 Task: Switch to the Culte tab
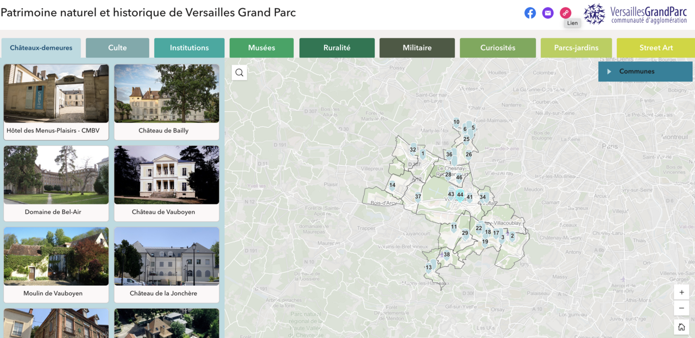[117, 48]
